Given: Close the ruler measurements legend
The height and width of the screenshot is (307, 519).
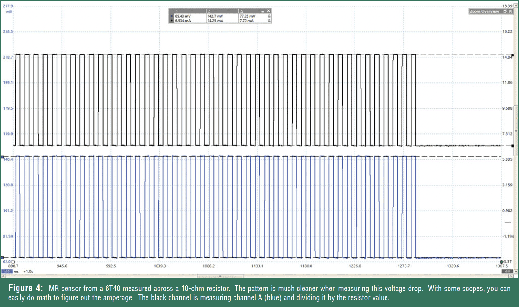Looking at the screenshot, I should pyautogui.click(x=269, y=11).
